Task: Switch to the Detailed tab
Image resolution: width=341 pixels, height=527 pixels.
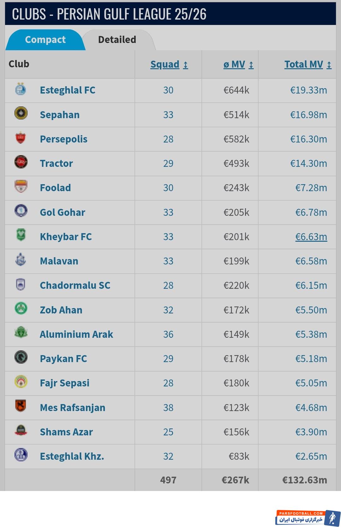Action: point(117,40)
